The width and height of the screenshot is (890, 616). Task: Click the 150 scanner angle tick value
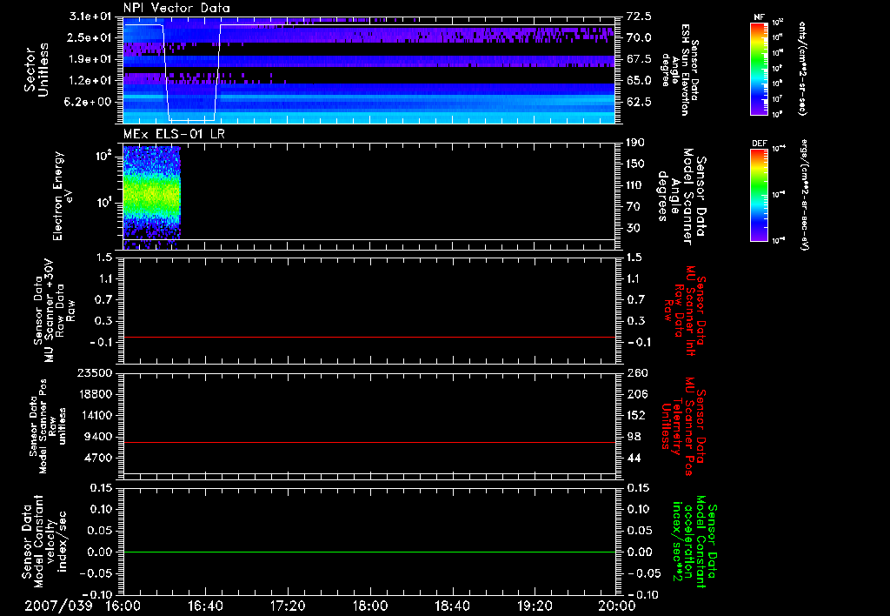click(x=635, y=164)
